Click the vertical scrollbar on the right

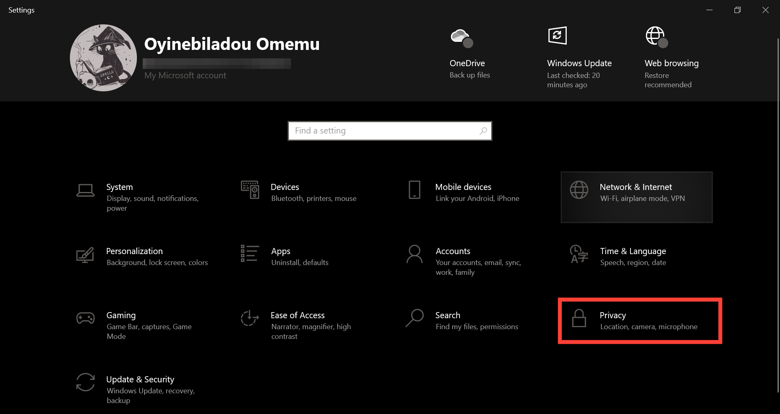pyautogui.click(x=778, y=215)
